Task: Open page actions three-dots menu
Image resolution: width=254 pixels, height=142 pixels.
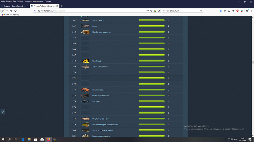Action: (148, 11)
